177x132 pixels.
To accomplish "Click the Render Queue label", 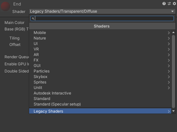I will coord(17,57).
